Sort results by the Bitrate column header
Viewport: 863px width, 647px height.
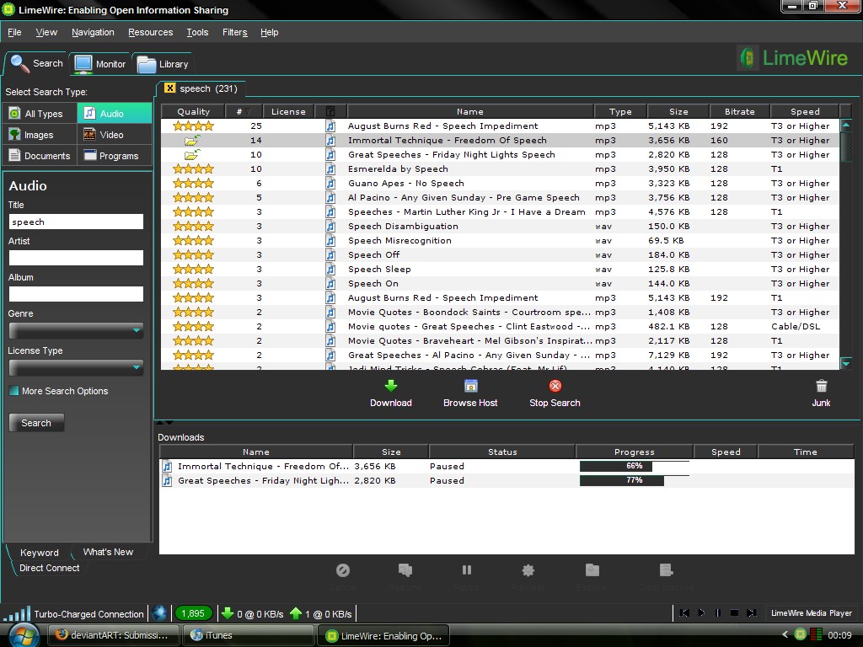click(740, 112)
